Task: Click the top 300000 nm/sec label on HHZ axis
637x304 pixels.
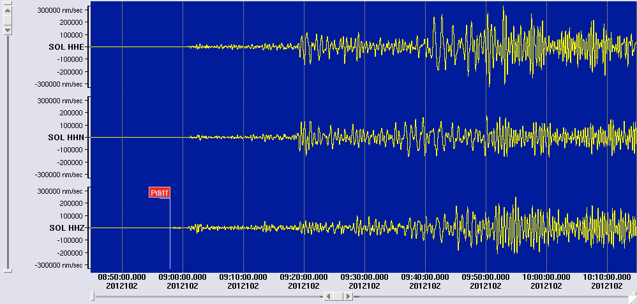Action: pos(59,191)
